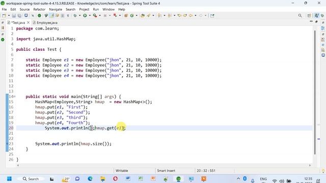Open the Source menu
Viewport: 326px width, 183px height.
[24, 9]
